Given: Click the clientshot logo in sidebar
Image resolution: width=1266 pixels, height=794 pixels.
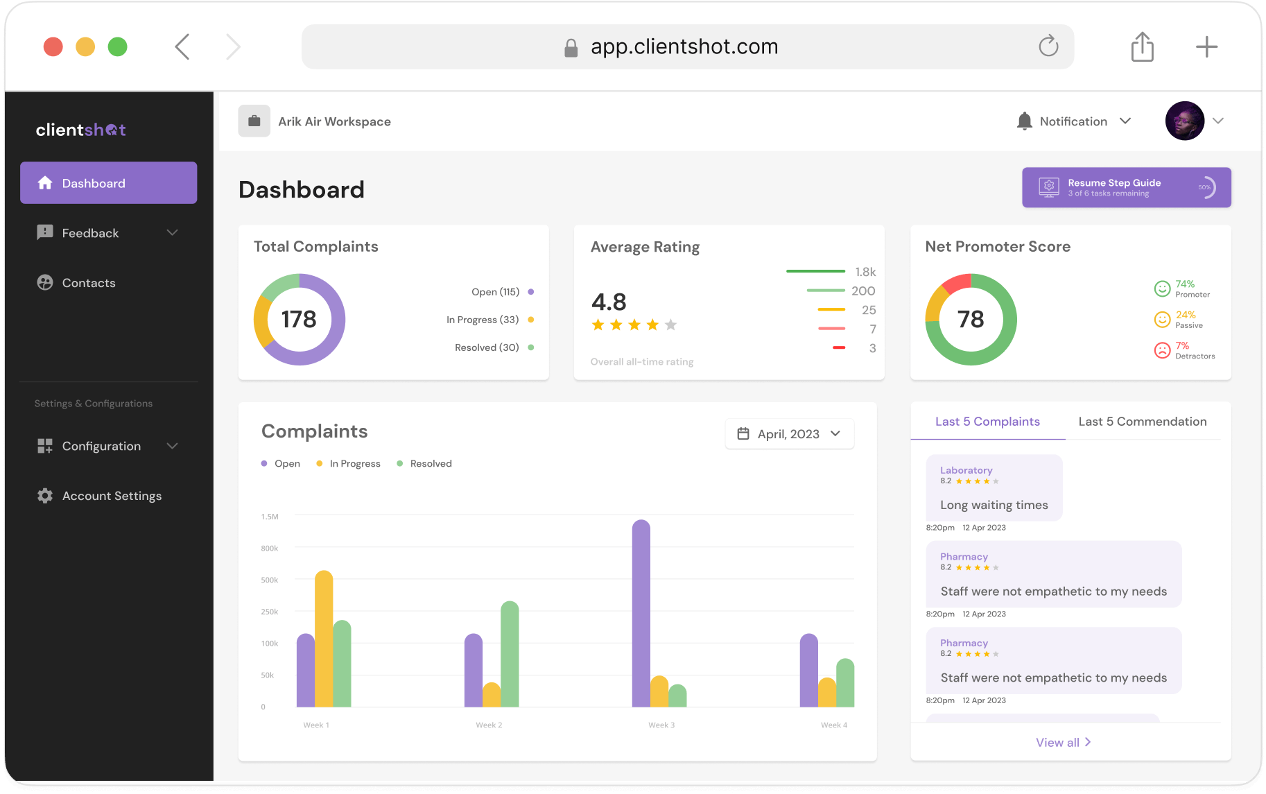Looking at the screenshot, I should click(81, 130).
